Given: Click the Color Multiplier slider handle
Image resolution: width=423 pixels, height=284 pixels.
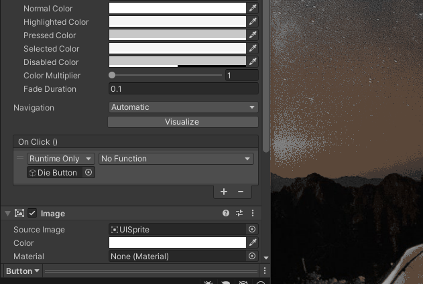Looking at the screenshot, I should pos(112,75).
